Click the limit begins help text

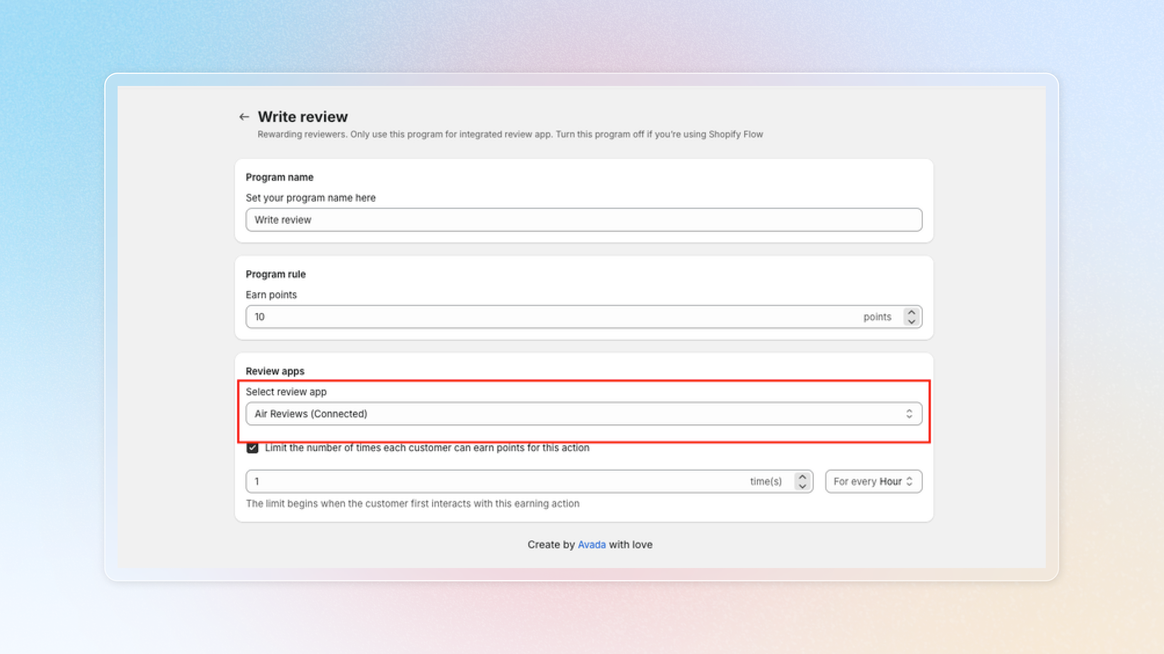[x=412, y=503]
